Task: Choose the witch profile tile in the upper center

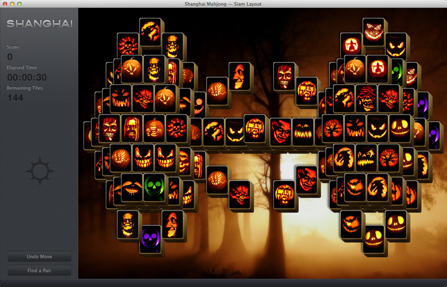Action: click(x=239, y=76)
